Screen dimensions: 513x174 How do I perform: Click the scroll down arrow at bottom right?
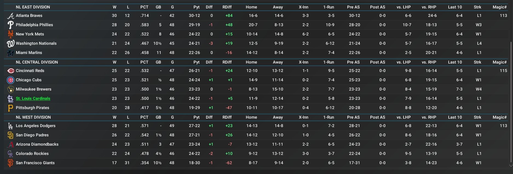tap(511, 166)
